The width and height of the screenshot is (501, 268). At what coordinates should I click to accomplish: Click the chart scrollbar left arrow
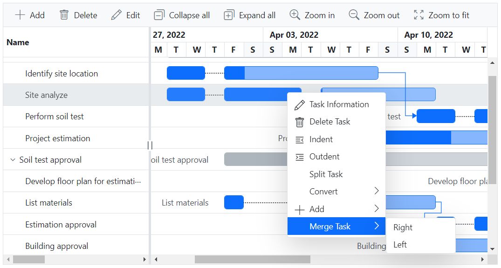[156, 259]
